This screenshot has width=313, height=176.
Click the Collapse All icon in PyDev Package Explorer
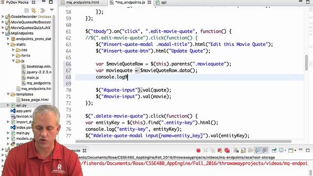pyautogui.click(x=26, y=10)
